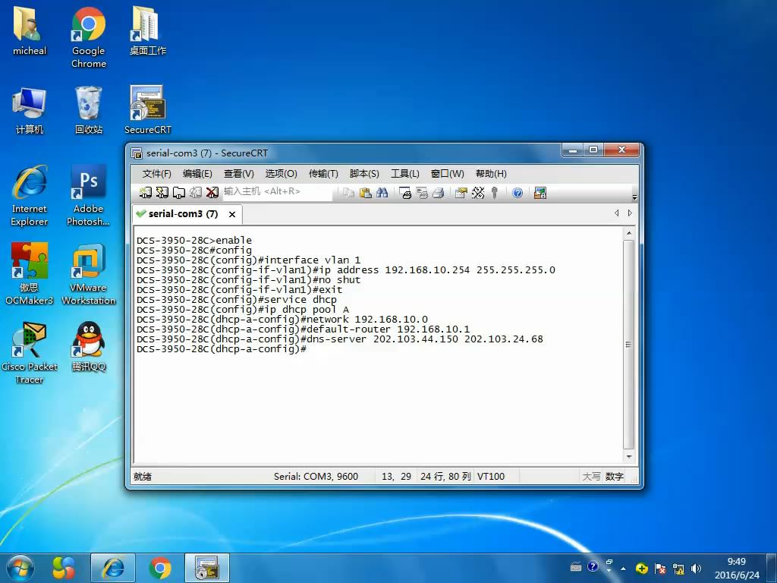Screen dimensions: 777x583
Task: Close the serial-com3 (7) tab
Action: (232, 214)
